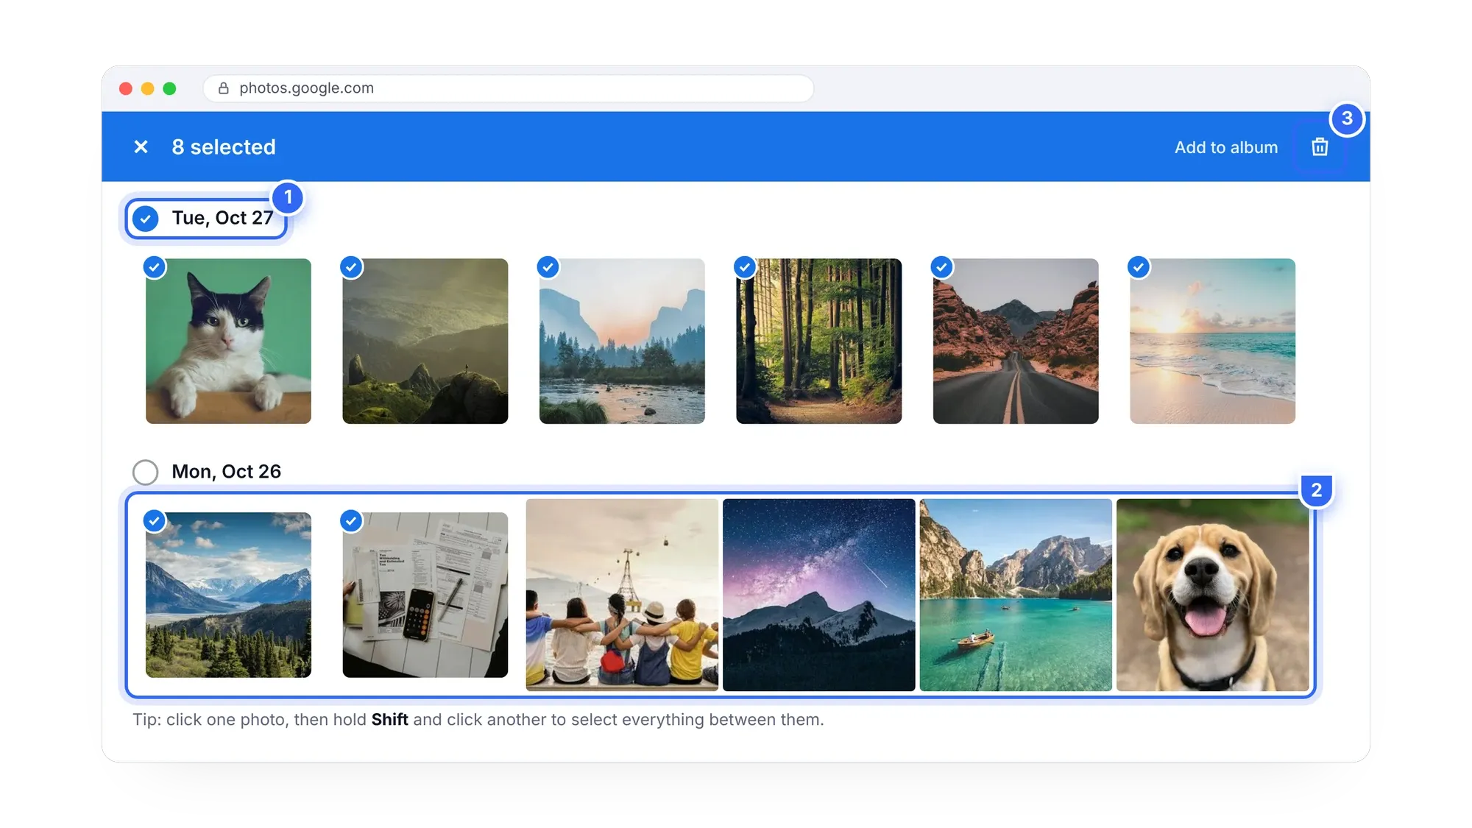Deselect the cat photo checkmark
Screen dimensions: 1472x828
coord(154,267)
